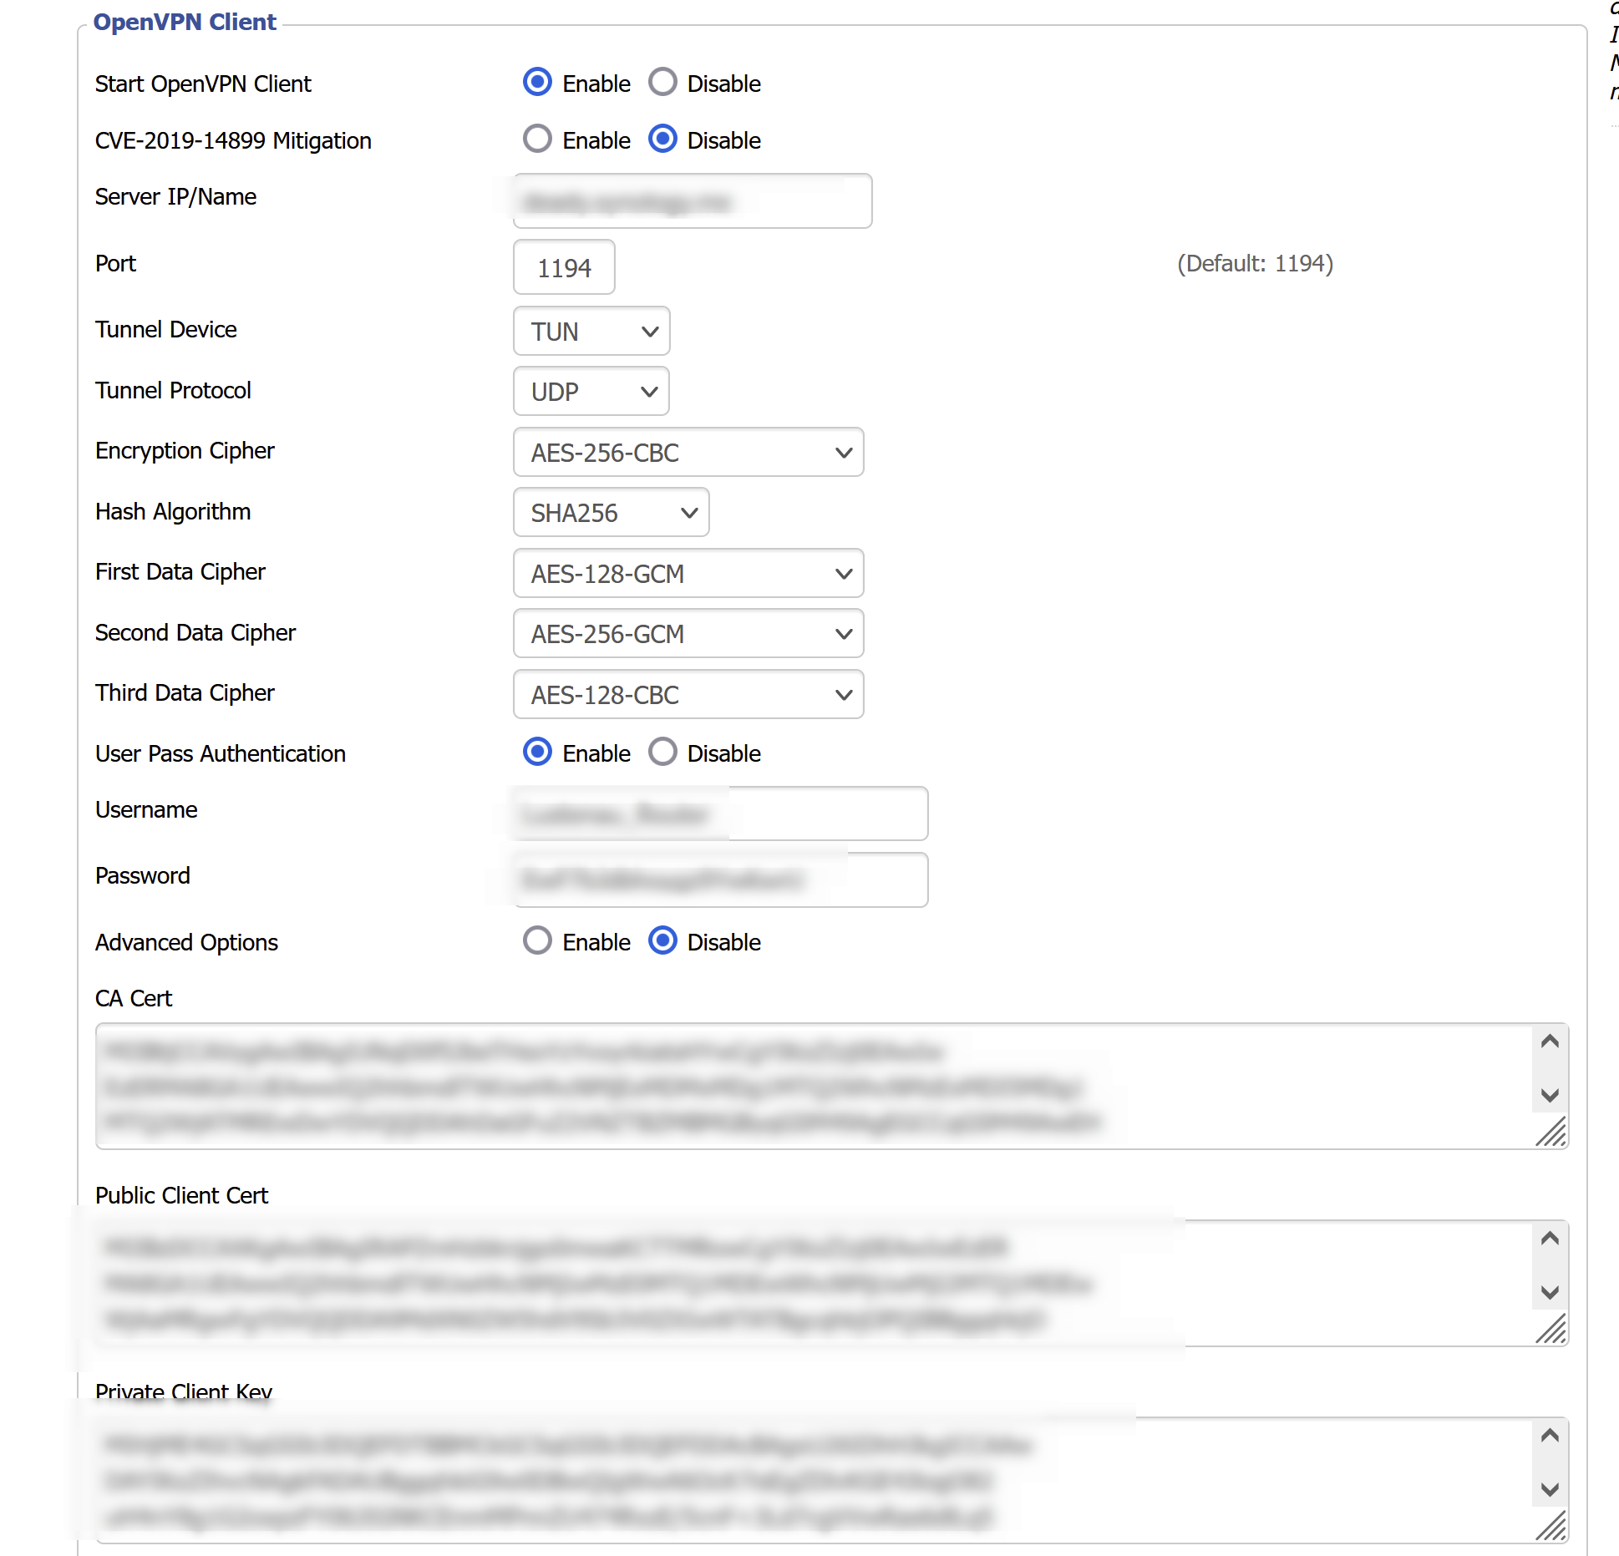The height and width of the screenshot is (1556, 1619).
Task: Click CA Cert scroll up arrow
Action: (x=1550, y=1041)
